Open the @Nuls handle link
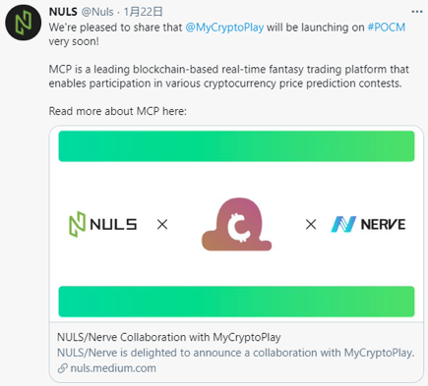This screenshot has height=386, width=428. (x=97, y=12)
